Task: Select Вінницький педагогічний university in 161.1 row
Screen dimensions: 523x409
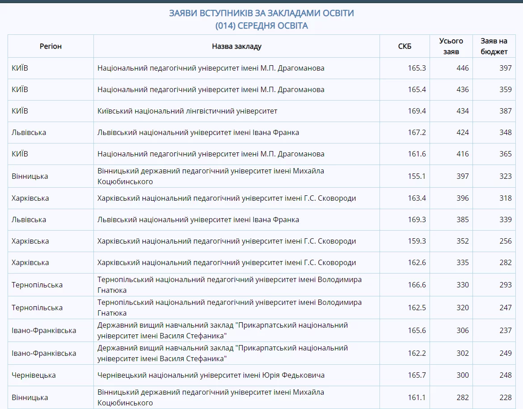Action: coord(211,397)
